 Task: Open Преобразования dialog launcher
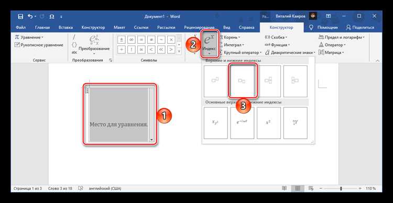(111, 60)
